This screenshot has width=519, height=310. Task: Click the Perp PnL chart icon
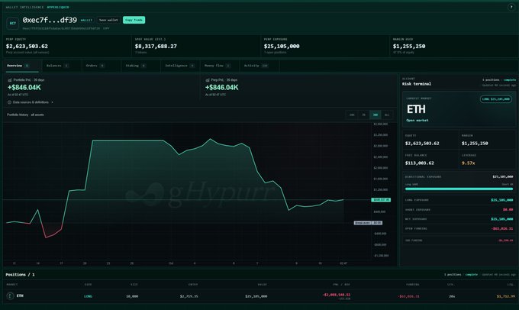(x=208, y=80)
